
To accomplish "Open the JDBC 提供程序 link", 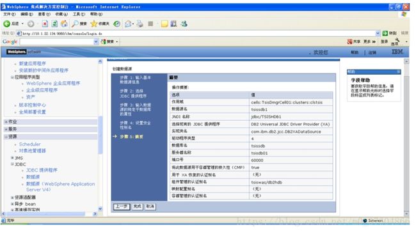I will [42, 170].
